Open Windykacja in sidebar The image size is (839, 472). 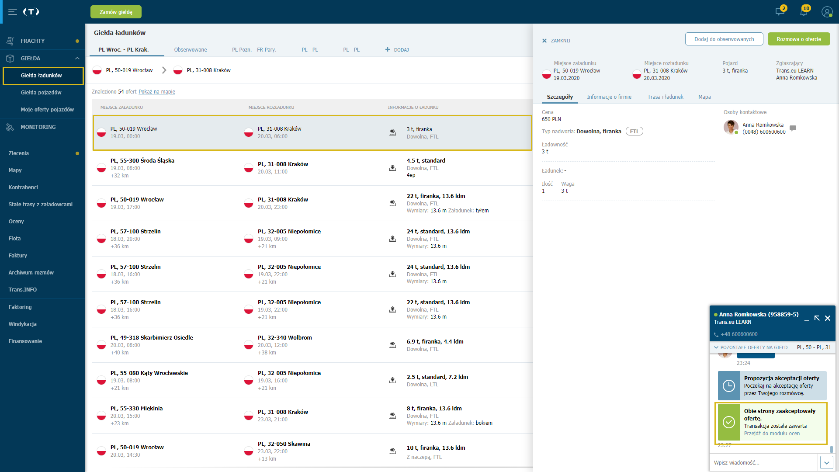(x=22, y=324)
